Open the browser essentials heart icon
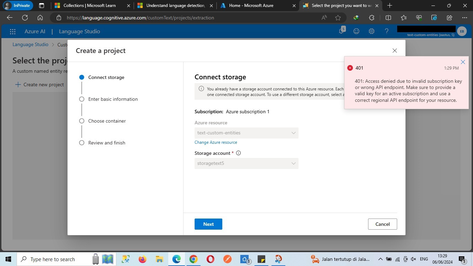 pos(419,18)
